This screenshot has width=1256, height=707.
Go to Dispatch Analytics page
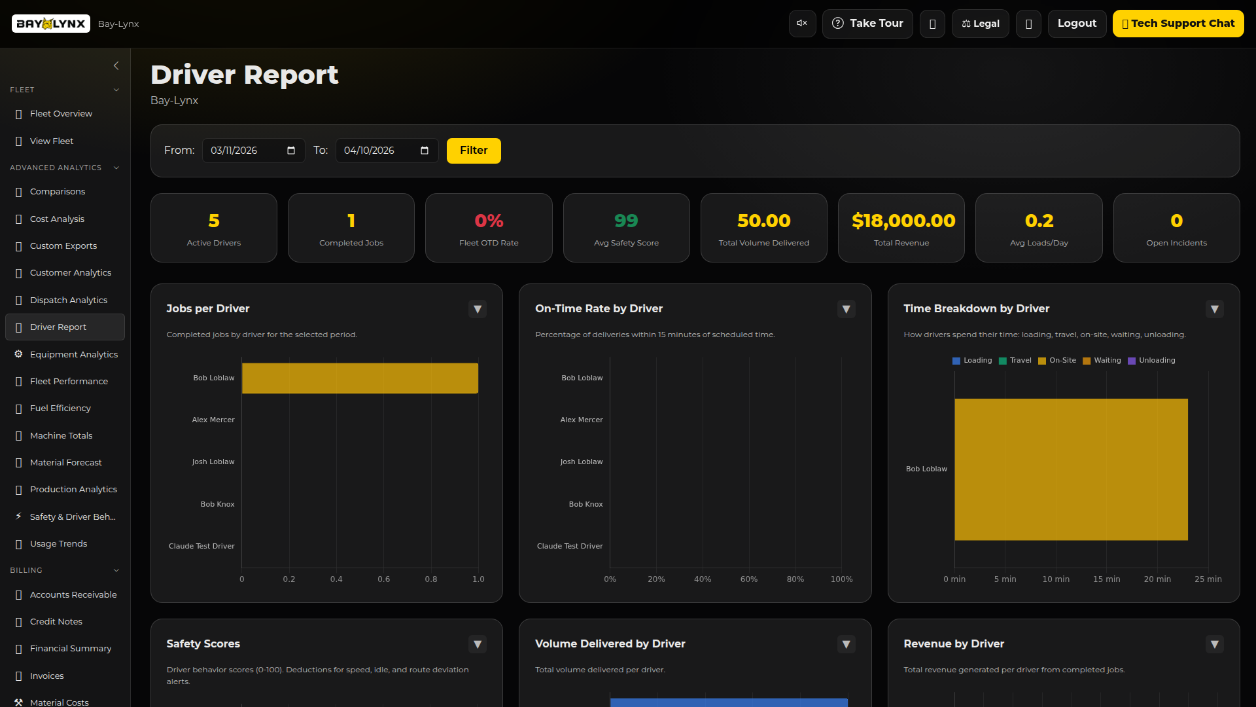68,300
